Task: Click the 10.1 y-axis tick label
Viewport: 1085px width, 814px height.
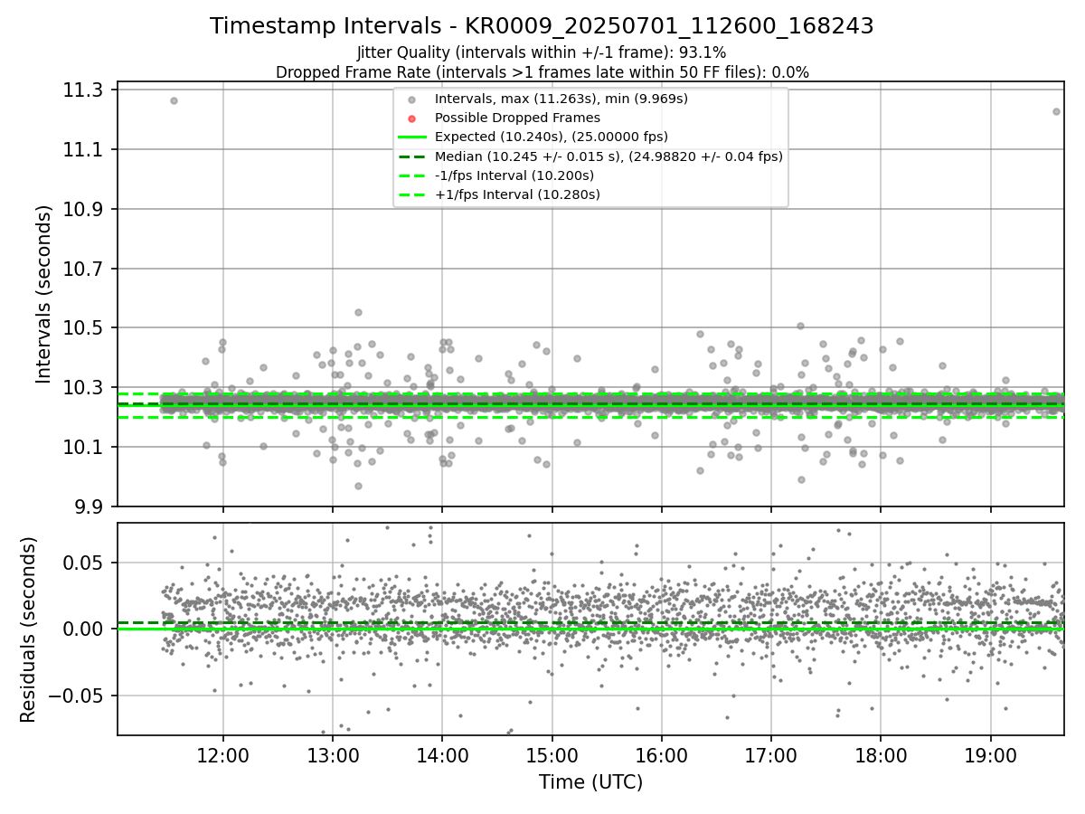Action: pos(85,447)
